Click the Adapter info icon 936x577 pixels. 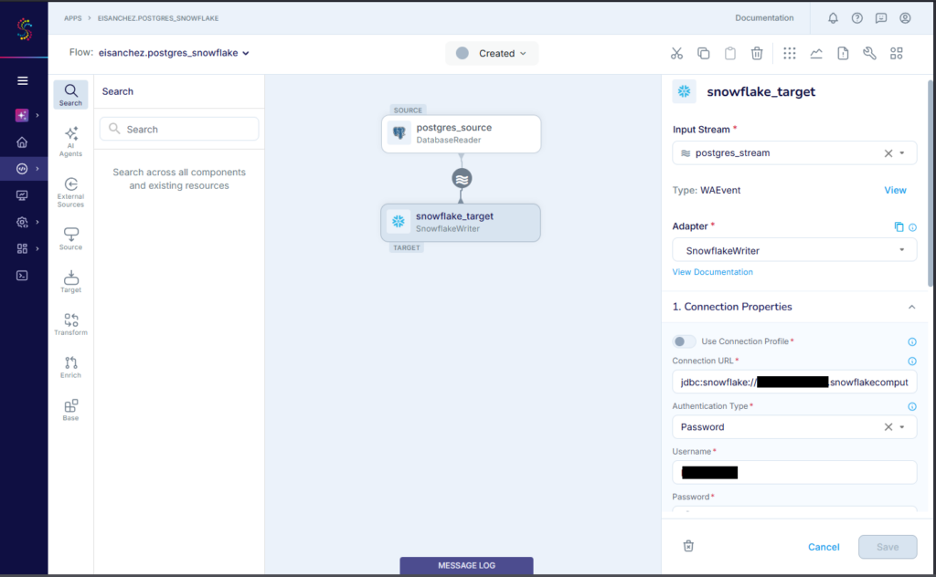coord(912,227)
